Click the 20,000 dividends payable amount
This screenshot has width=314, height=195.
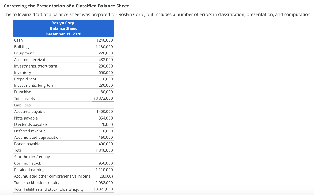tap(107, 124)
